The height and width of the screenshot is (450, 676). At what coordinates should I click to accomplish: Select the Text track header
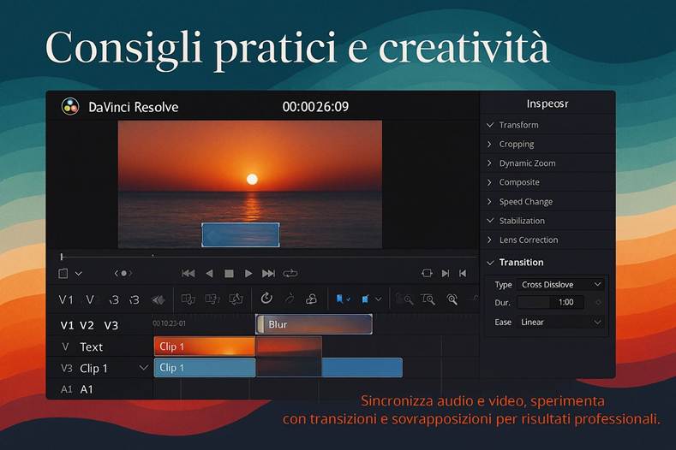coord(99,346)
